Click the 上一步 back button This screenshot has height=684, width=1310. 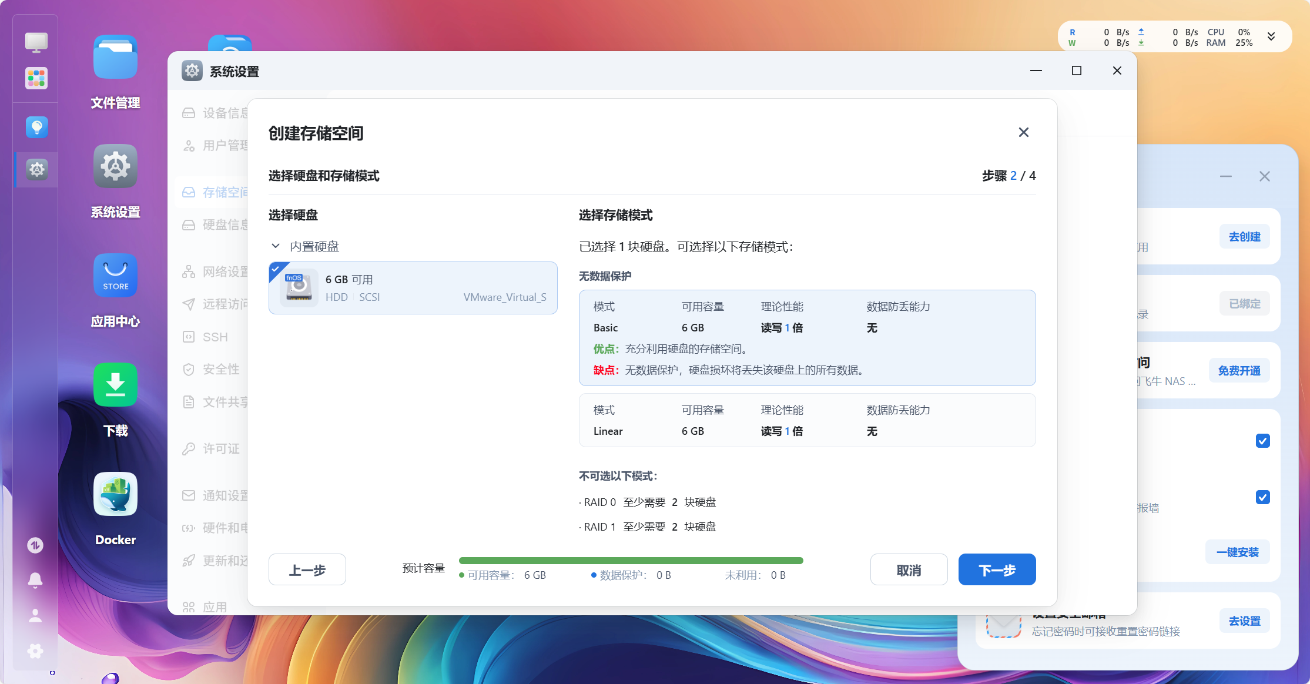[307, 569]
